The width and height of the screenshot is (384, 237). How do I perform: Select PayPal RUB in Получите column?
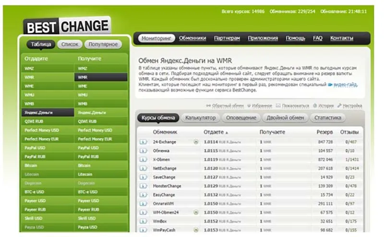101,157
